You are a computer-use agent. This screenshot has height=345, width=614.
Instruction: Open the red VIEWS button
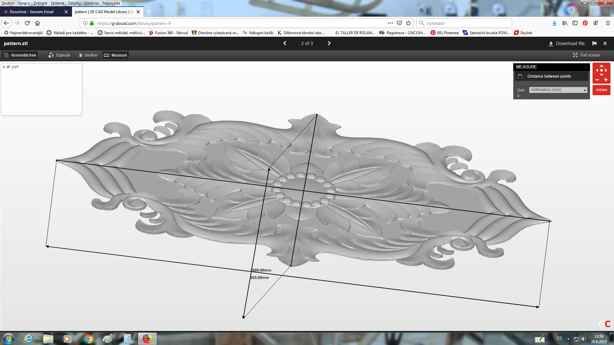coord(601,90)
